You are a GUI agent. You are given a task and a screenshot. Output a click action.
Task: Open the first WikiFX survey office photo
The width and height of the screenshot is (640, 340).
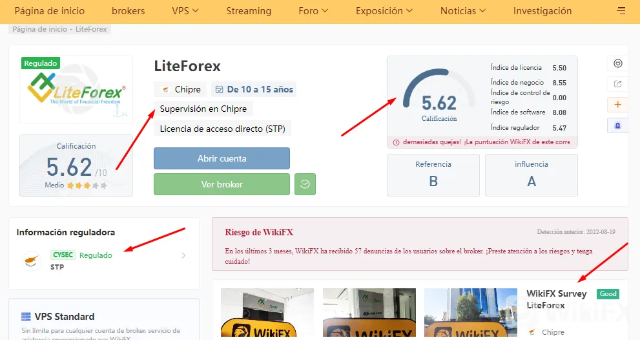pyautogui.click(x=267, y=313)
